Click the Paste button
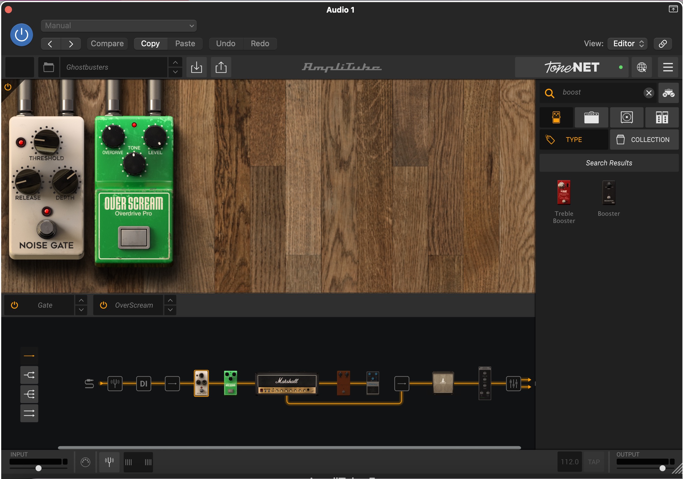Image resolution: width=683 pixels, height=479 pixels. pyautogui.click(x=185, y=44)
